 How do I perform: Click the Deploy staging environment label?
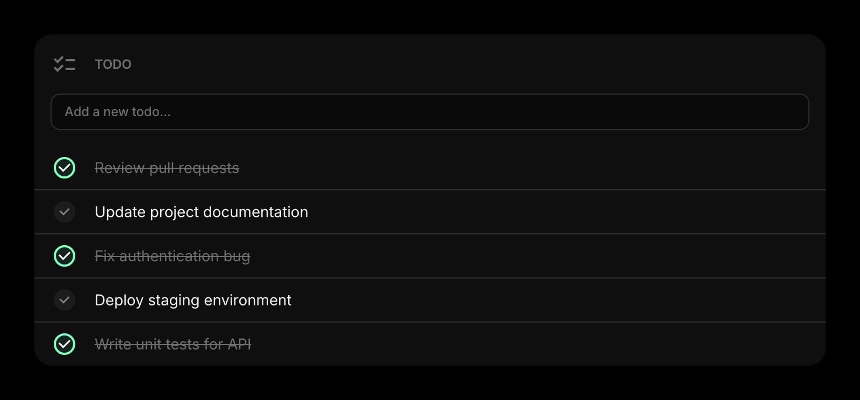(x=193, y=300)
